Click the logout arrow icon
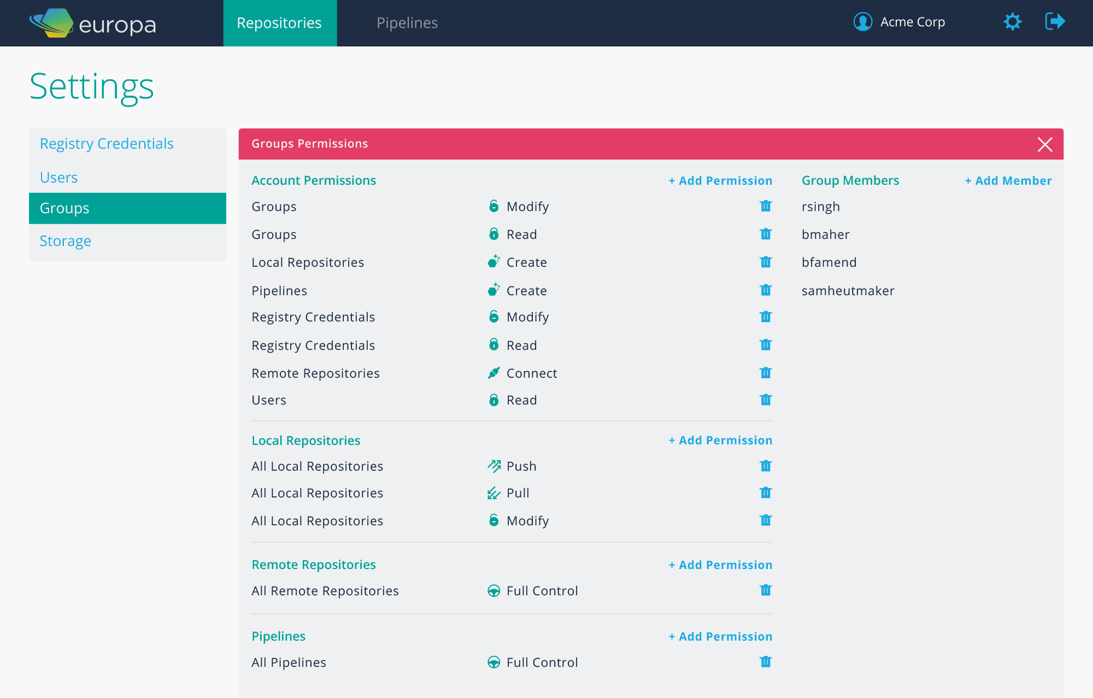 pos(1055,22)
